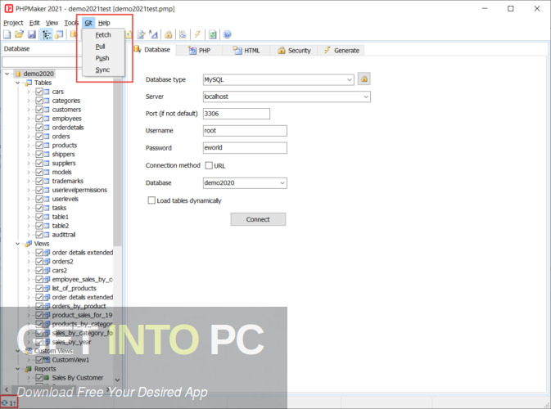The height and width of the screenshot is (409, 551).
Task: Click the table icon beside cars
Action: 47,92
